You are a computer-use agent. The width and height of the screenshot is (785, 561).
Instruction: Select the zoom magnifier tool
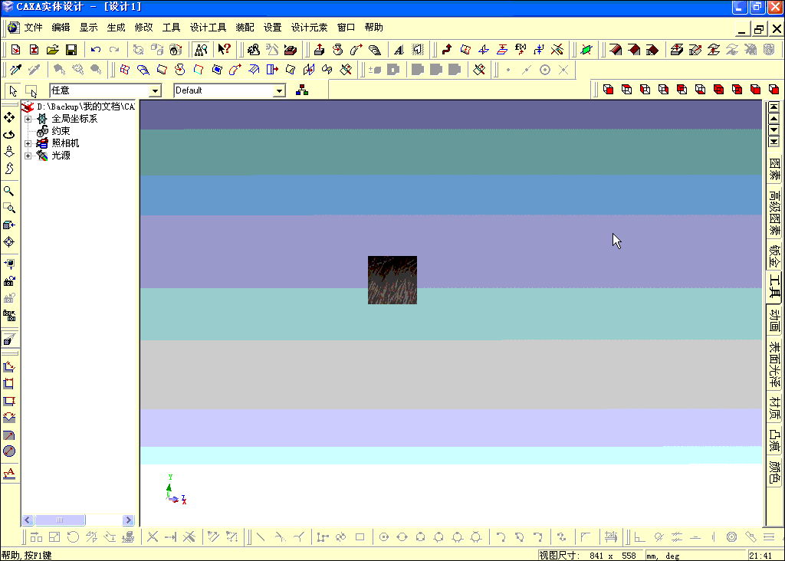click(x=9, y=191)
